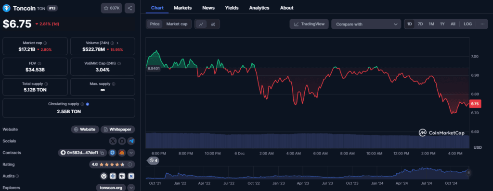This screenshot has width=493, height=191.
Task: Open the GitHub social link
Action: coord(122,141)
